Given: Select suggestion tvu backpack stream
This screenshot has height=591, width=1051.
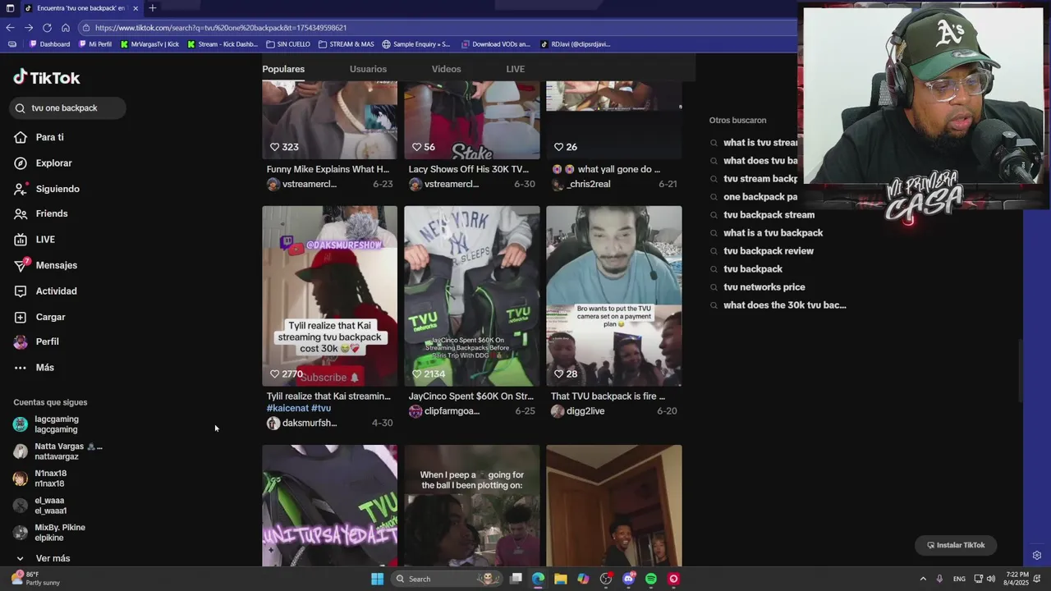Looking at the screenshot, I should click(x=769, y=215).
